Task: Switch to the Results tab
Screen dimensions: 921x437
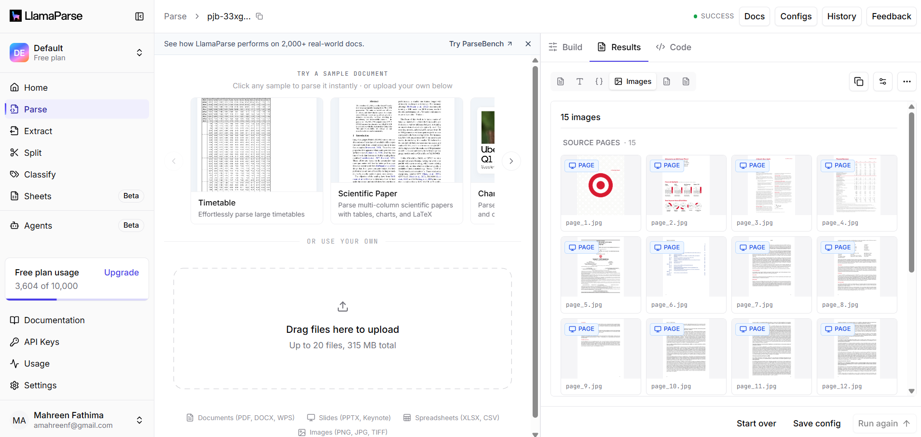Action: coord(619,47)
